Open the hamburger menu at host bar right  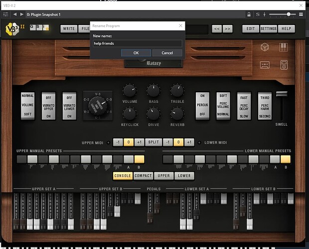point(301,14)
